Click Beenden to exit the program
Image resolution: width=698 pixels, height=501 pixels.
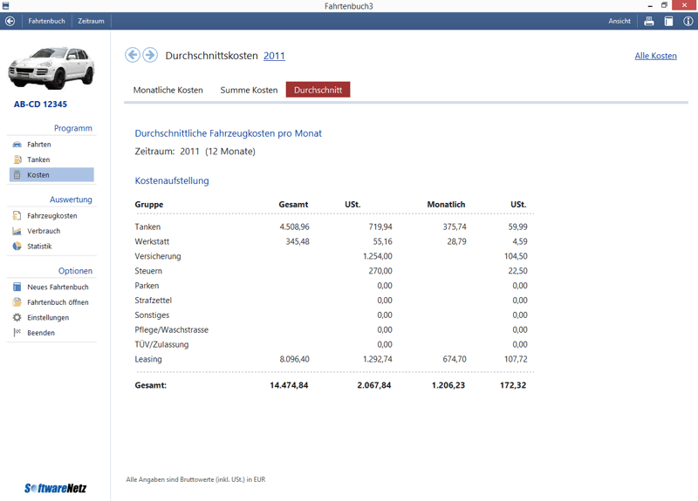40,333
